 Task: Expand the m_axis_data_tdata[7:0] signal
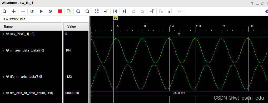(x=3, y=50)
